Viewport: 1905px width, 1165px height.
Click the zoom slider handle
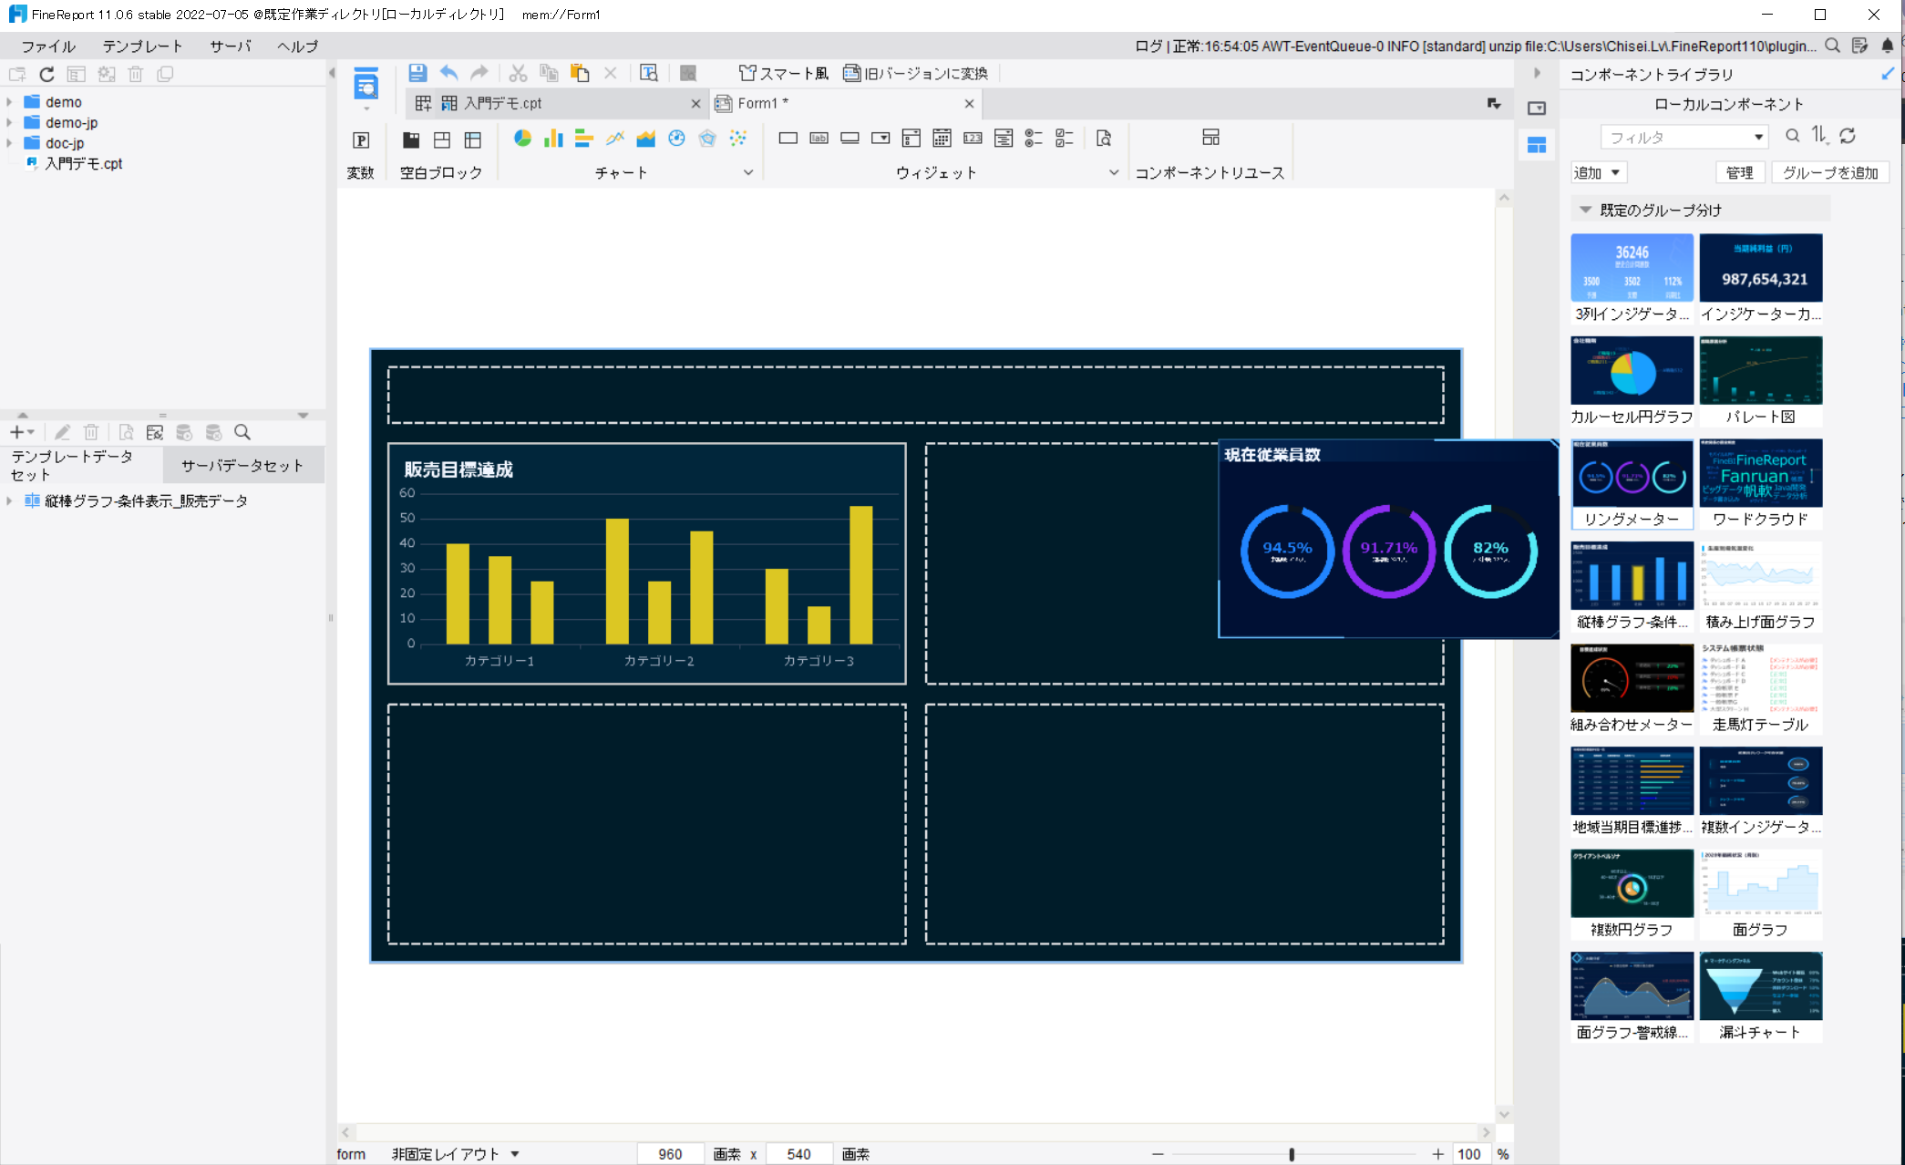pos(1292,1153)
